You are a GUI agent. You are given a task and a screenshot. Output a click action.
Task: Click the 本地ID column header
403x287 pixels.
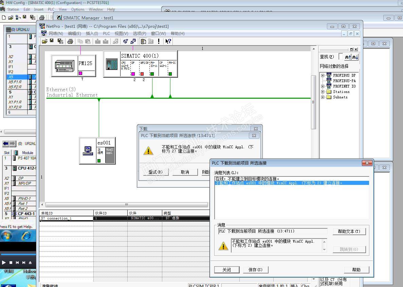(67, 213)
